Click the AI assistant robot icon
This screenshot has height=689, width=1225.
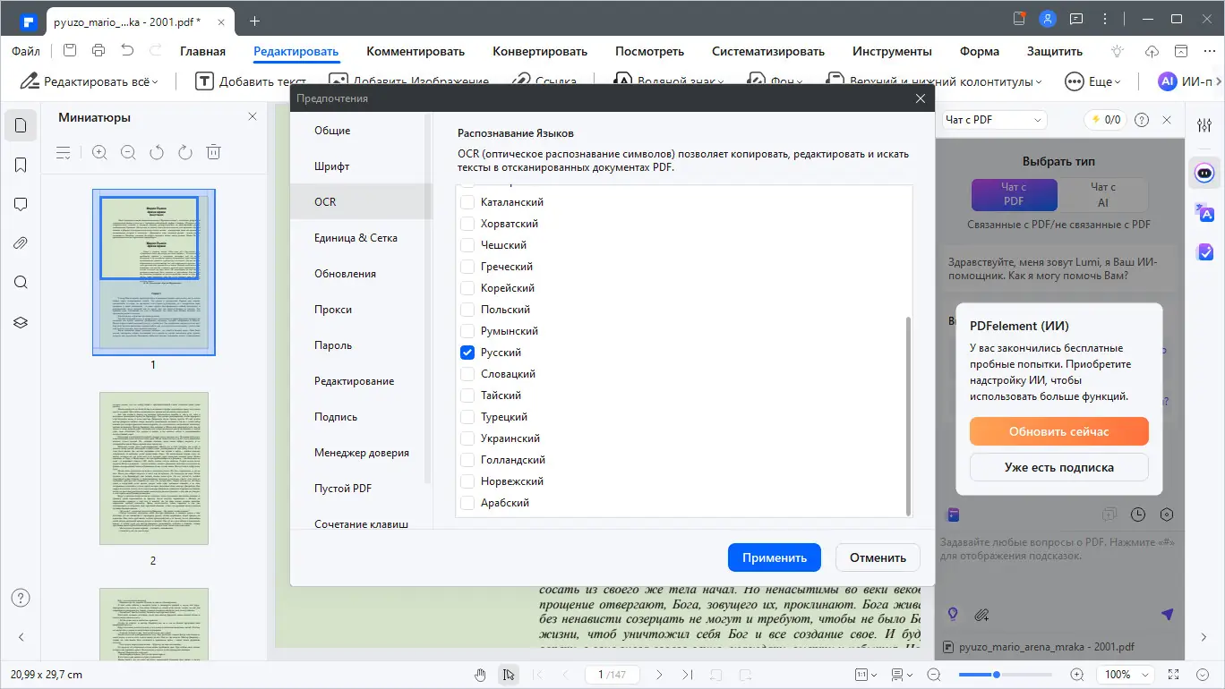(x=1204, y=172)
